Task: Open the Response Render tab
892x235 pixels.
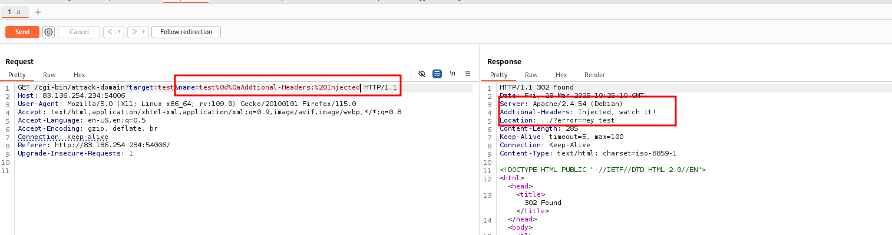Action: click(x=594, y=75)
